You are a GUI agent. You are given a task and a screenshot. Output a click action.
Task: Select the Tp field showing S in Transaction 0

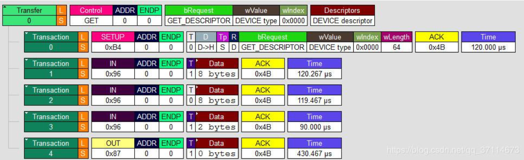(x=222, y=42)
